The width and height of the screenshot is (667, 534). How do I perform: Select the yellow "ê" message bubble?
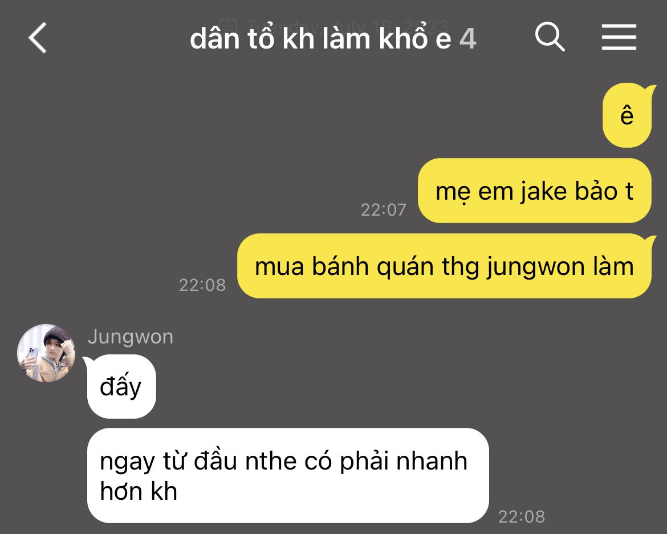coord(627,115)
